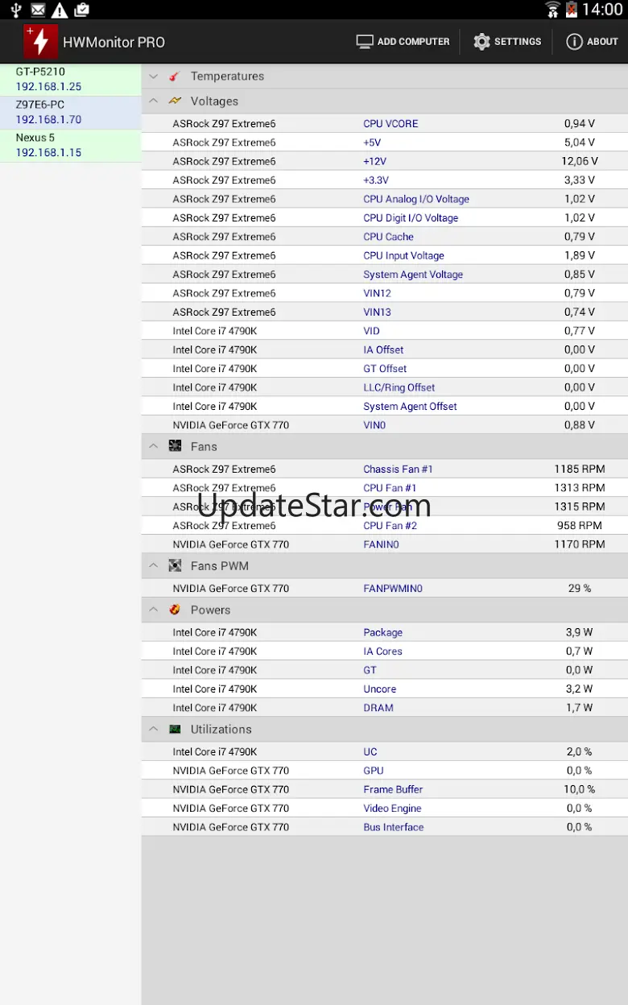The height and width of the screenshot is (1005, 628).
Task: Open the HWMonitor PRO app logo
Action: (40, 42)
